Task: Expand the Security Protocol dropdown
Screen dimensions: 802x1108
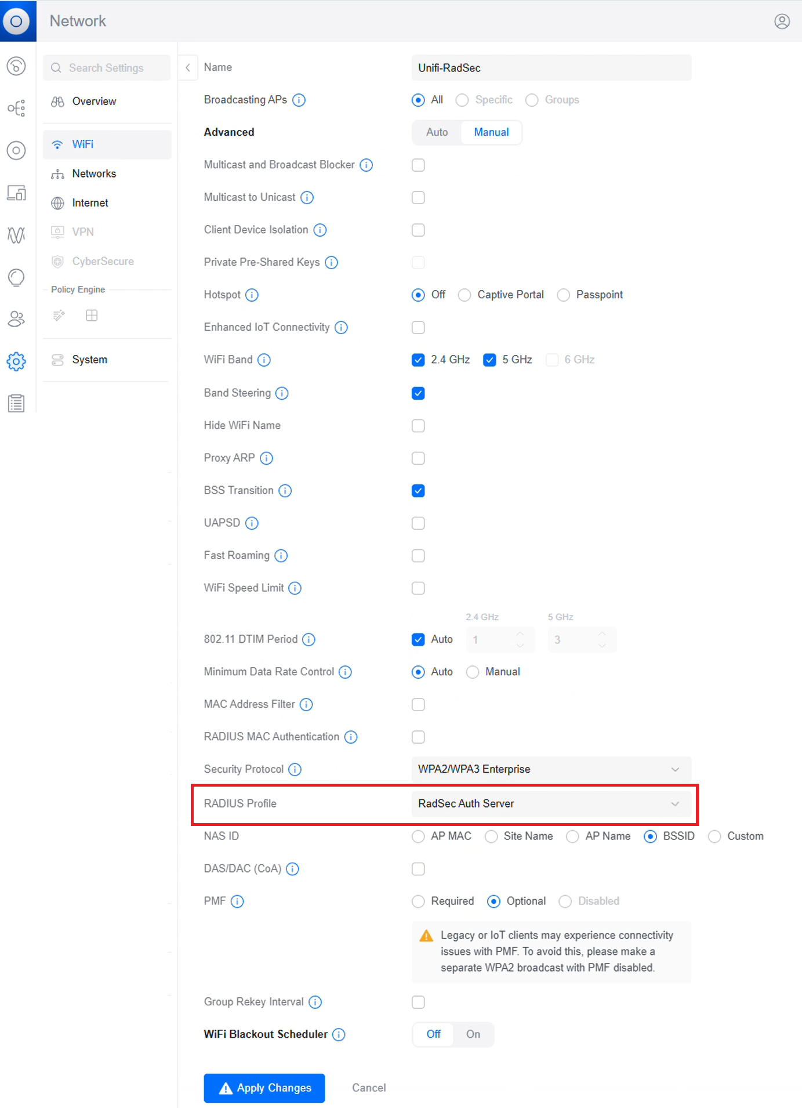Action: [x=551, y=769]
